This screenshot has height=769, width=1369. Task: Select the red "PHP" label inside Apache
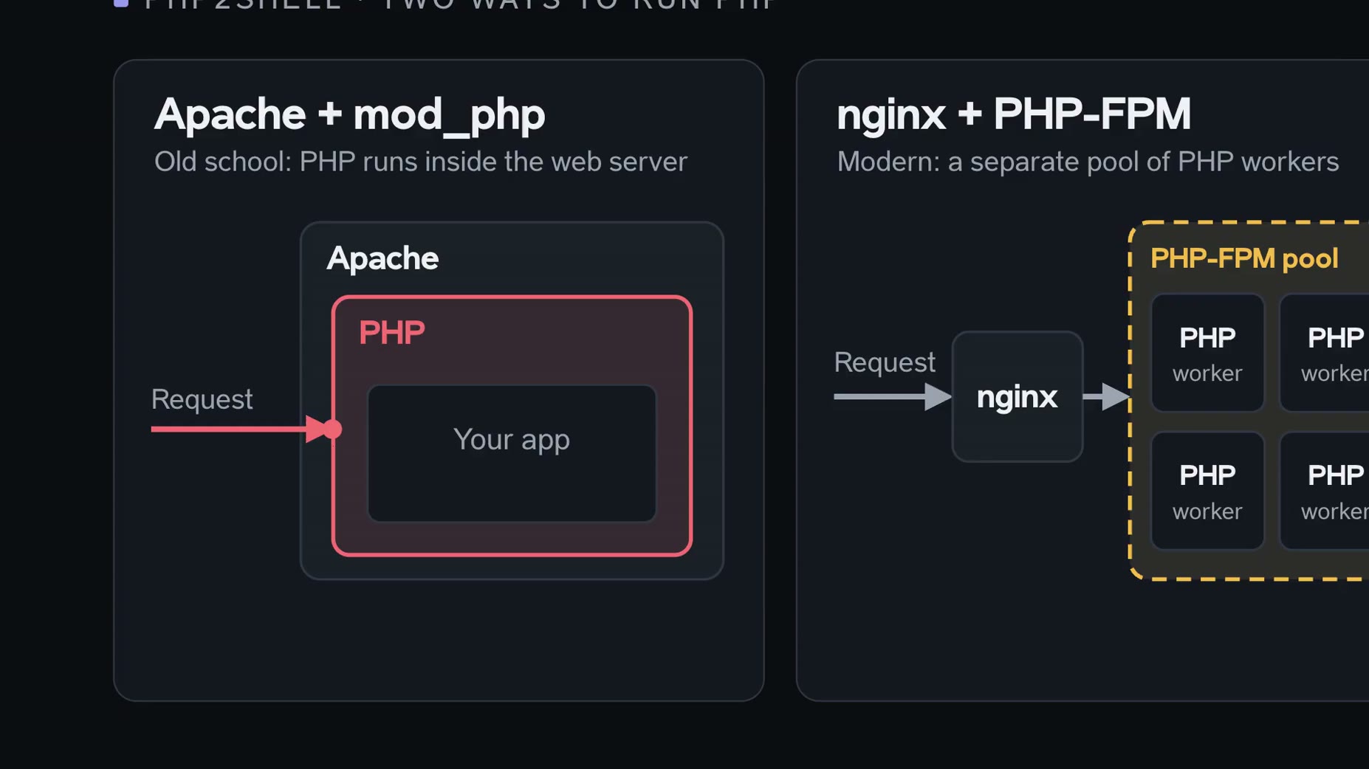(x=391, y=333)
